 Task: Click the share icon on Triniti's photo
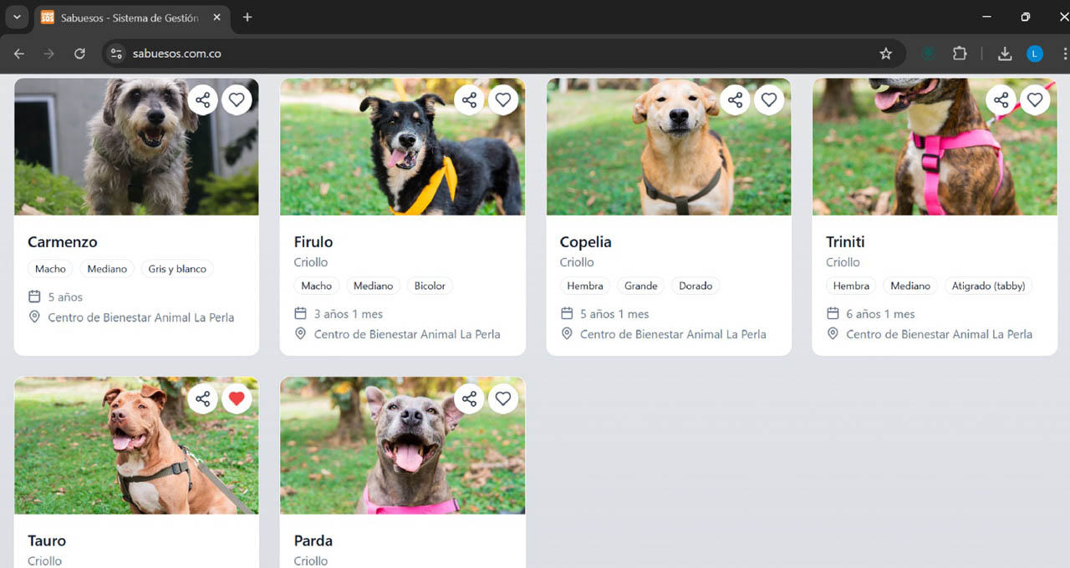pyautogui.click(x=1001, y=100)
